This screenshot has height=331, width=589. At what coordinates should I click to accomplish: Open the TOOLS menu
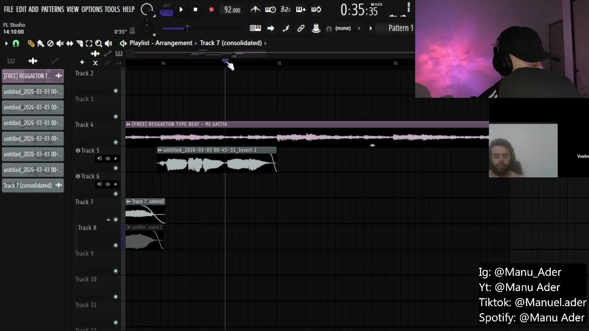pos(112,9)
